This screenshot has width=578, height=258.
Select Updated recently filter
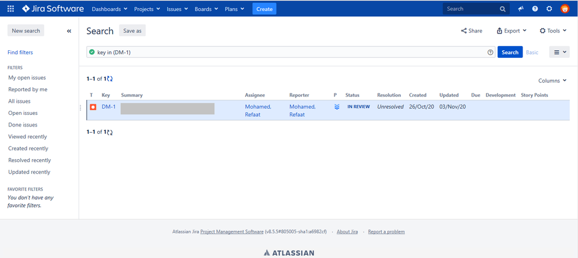[x=29, y=172]
